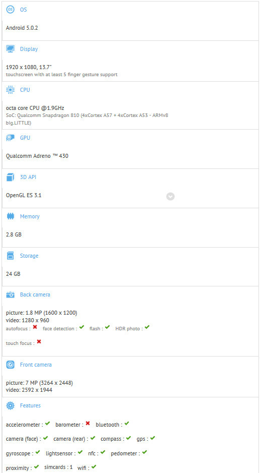Image resolution: width=260 pixels, height=473 pixels.
Task: Click the 3D API cube icon
Action: tap(10, 177)
